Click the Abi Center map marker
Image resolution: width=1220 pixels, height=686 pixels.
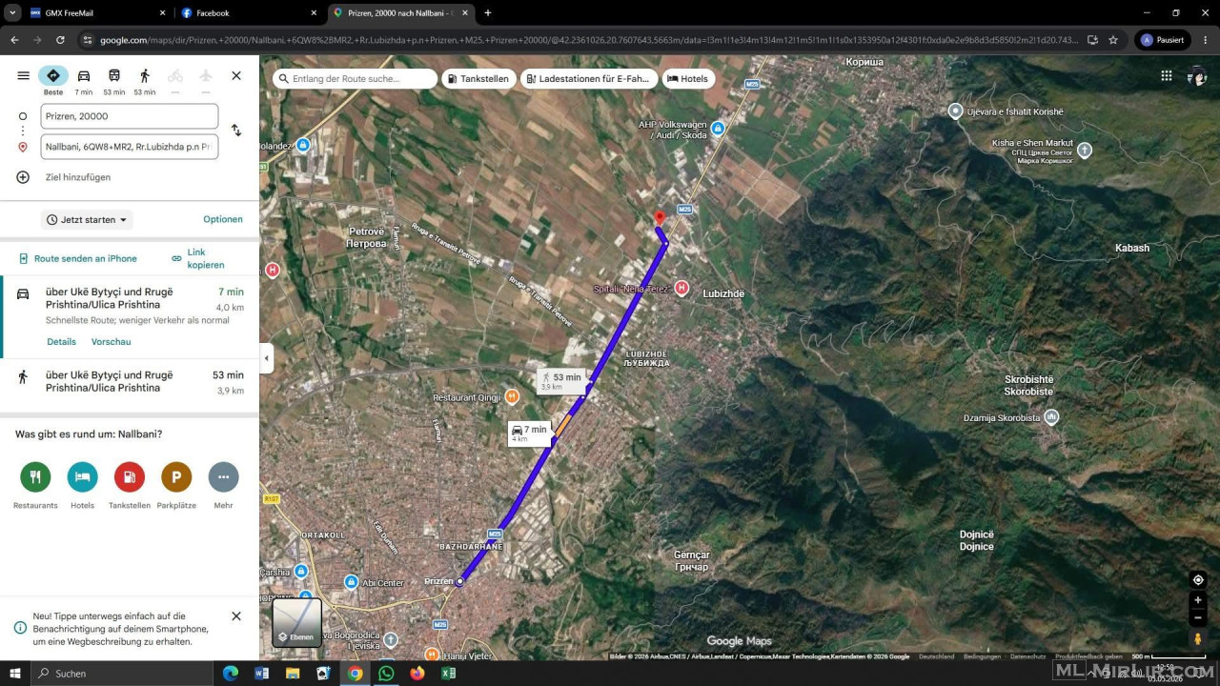coord(353,582)
